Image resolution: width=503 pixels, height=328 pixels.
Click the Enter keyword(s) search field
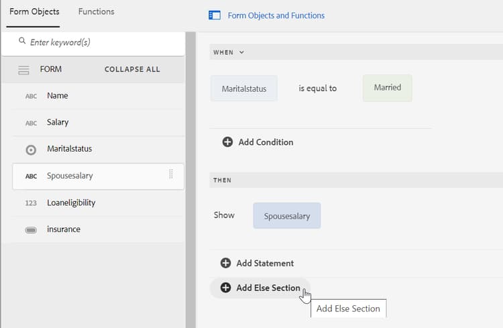pos(101,42)
